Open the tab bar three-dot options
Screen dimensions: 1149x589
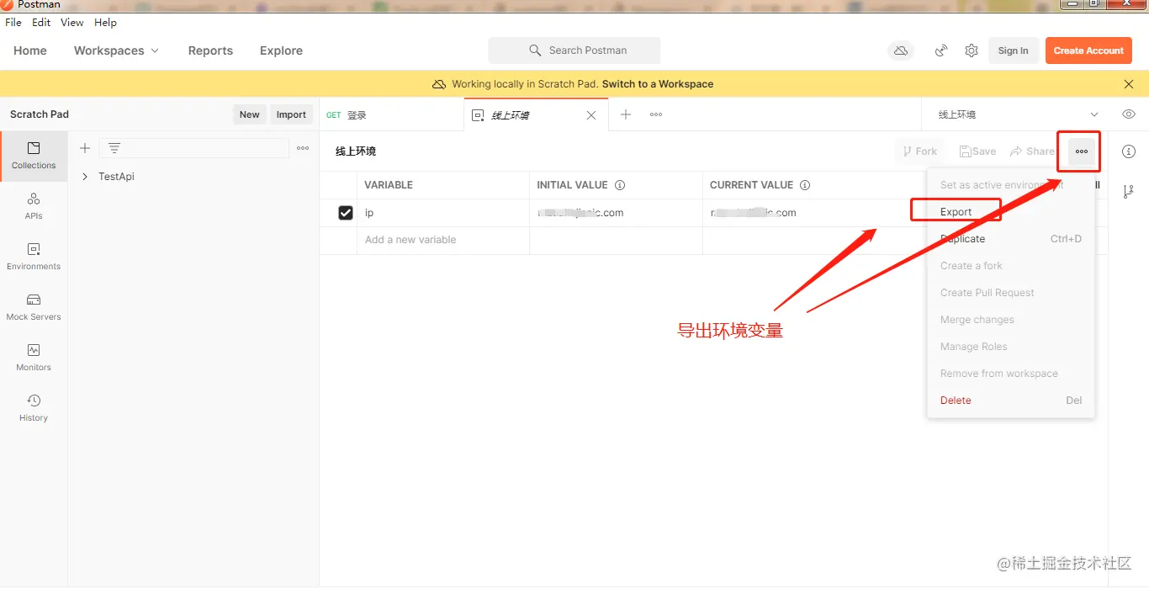656,114
